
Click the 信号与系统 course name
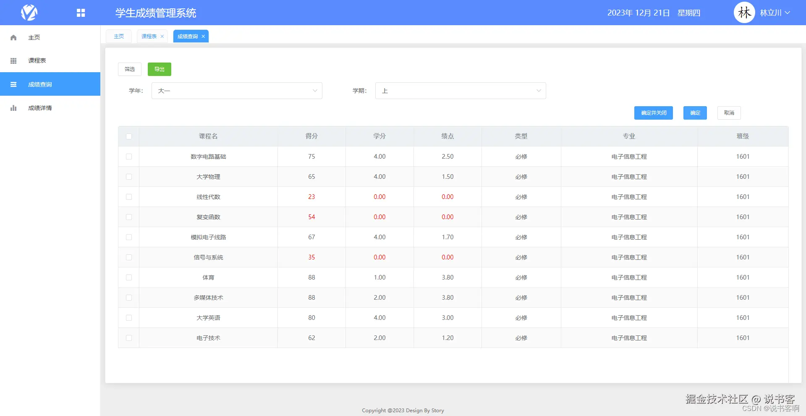[x=208, y=257]
